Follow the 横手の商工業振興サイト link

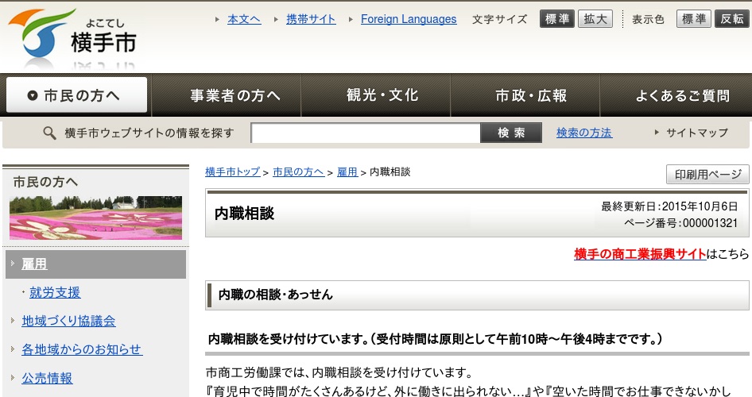[x=640, y=254]
